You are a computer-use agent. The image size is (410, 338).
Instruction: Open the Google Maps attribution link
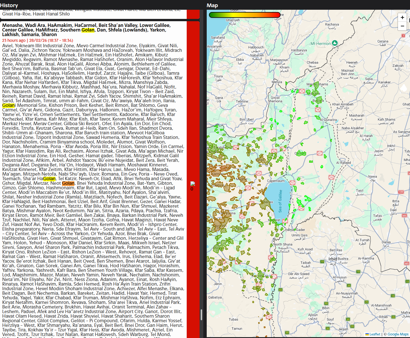(398, 334)
